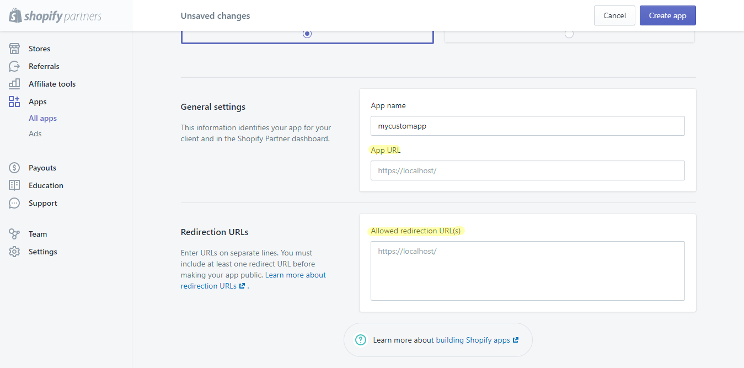Viewport: 744px width, 368px height.
Task: Click the Team nodes icon
Action: (x=14, y=234)
